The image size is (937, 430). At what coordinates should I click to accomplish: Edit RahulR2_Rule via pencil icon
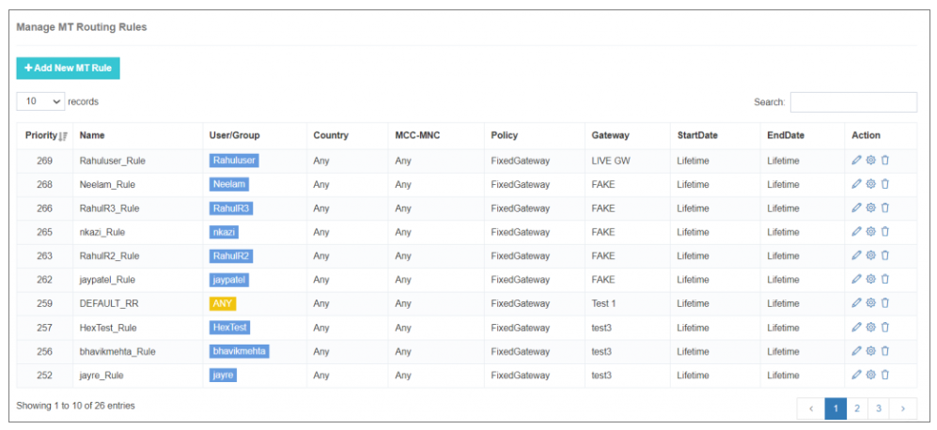coord(856,255)
